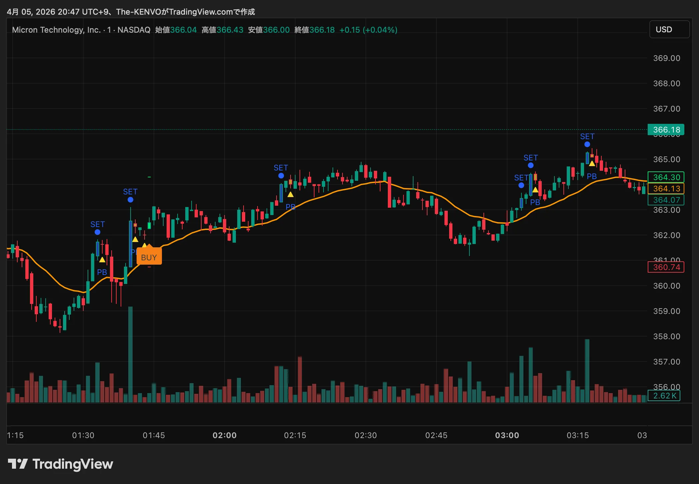The height and width of the screenshot is (484, 699).
Task: Click the red 360.74 price label
Action: [666, 267]
